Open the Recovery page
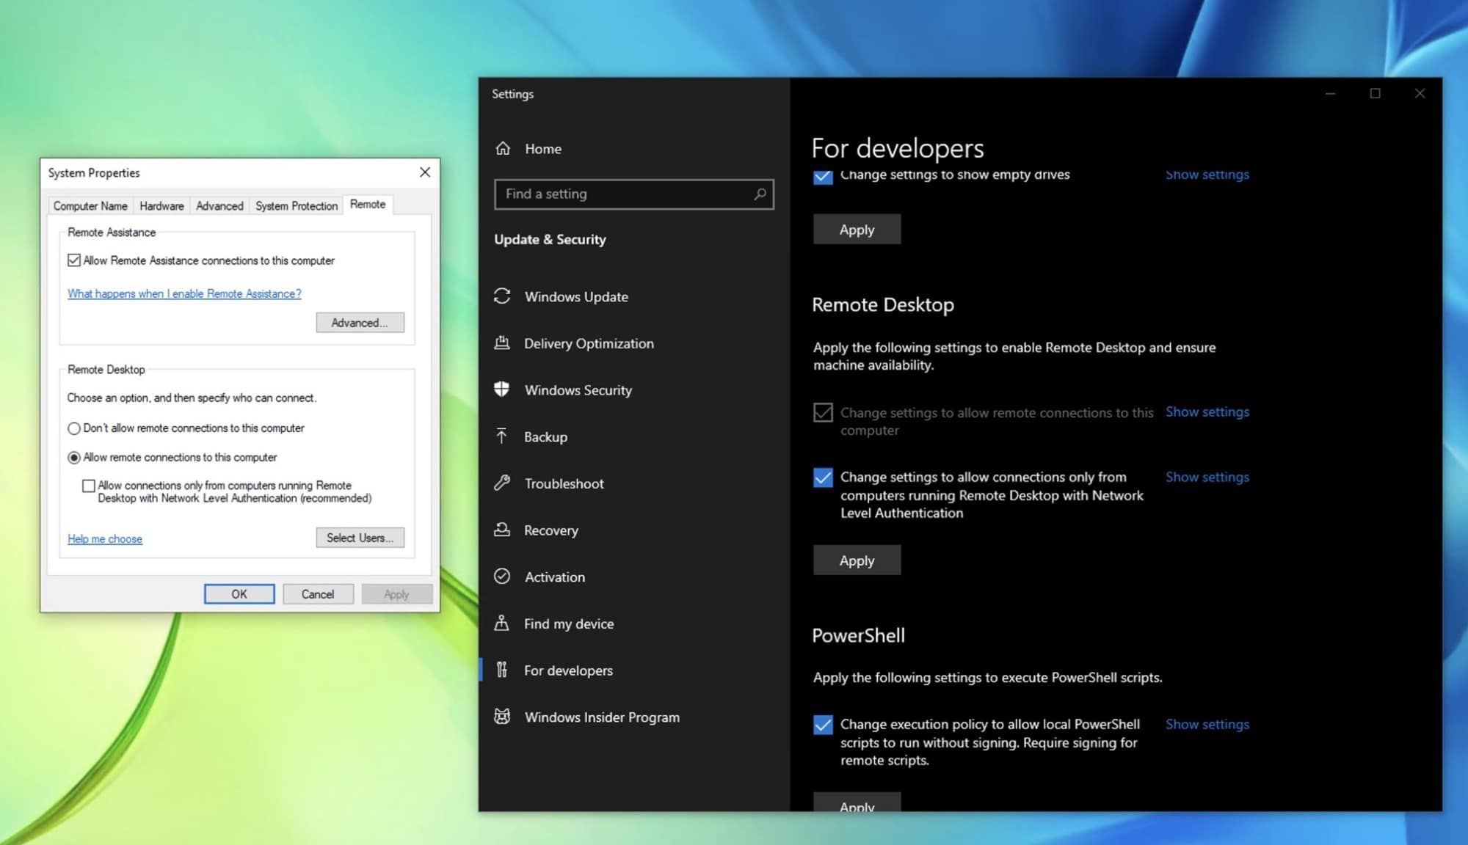 (x=550, y=530)
